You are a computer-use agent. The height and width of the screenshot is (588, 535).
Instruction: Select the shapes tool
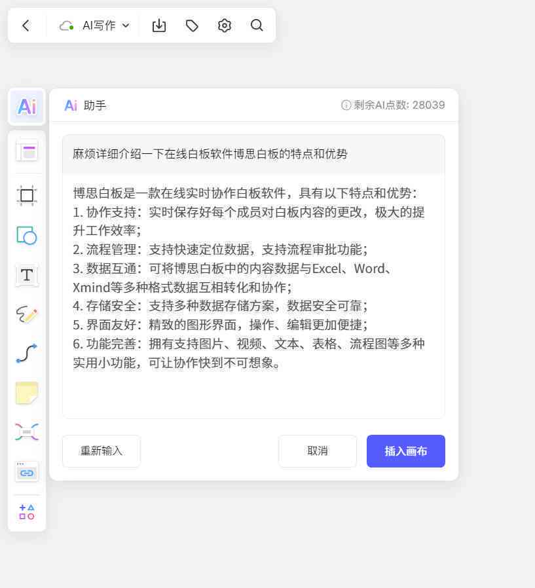[x=27, y=236]
